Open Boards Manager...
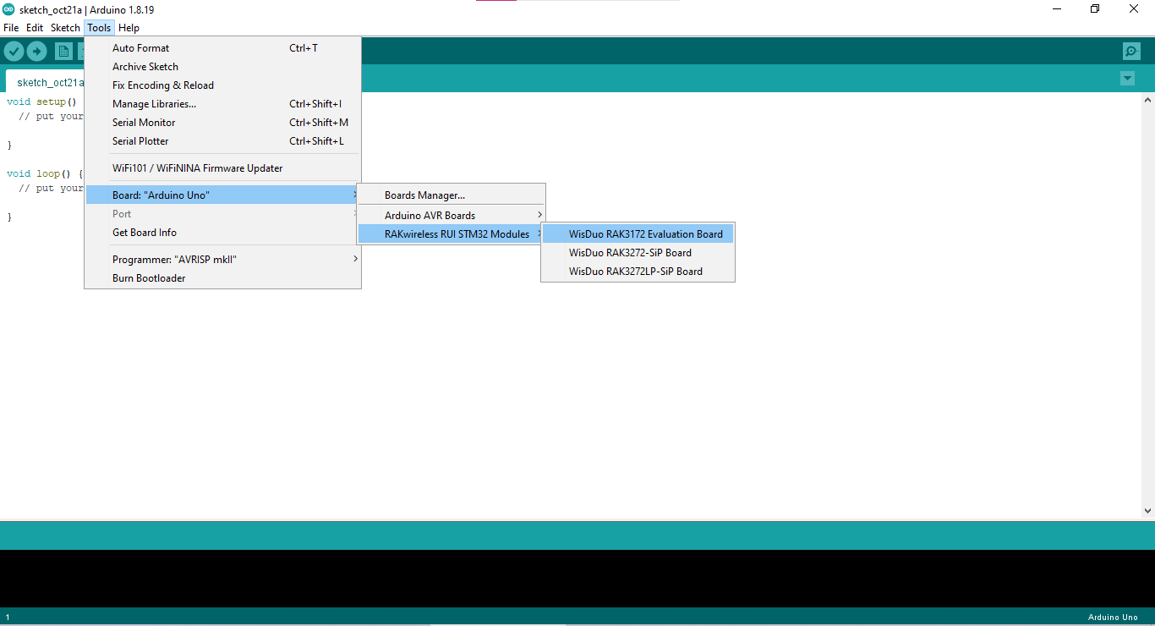 pyautogui.click(x=452, y=195)
